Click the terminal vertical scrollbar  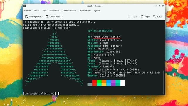coord(164,82)
